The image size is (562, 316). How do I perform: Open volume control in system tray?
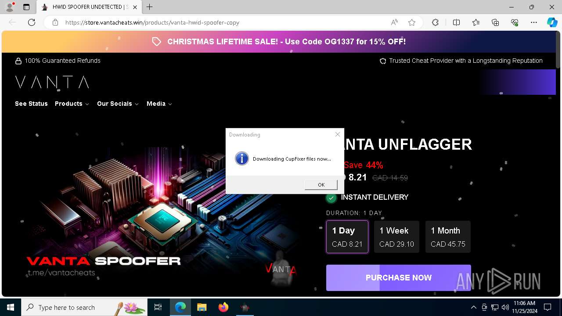pos(505,307)
